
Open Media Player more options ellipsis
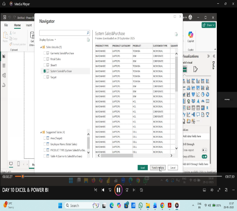pyautogui.click(x=233, y=190)
